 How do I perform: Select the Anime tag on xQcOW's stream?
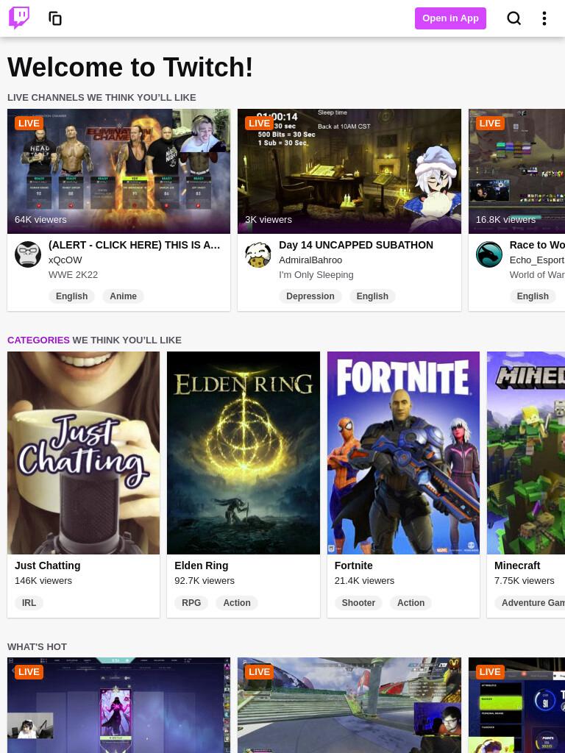point(123,296)
